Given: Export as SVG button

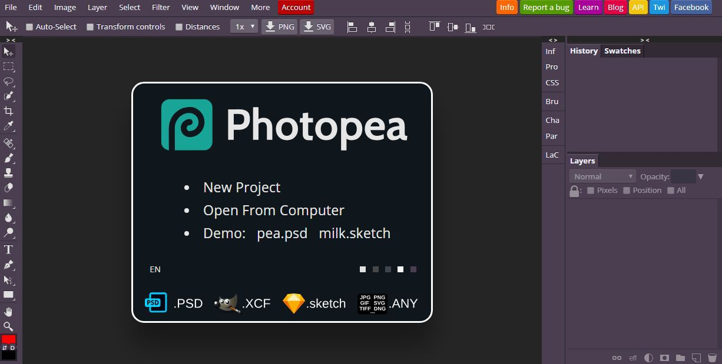Looking at the screenshot, I should pos(317,27).
